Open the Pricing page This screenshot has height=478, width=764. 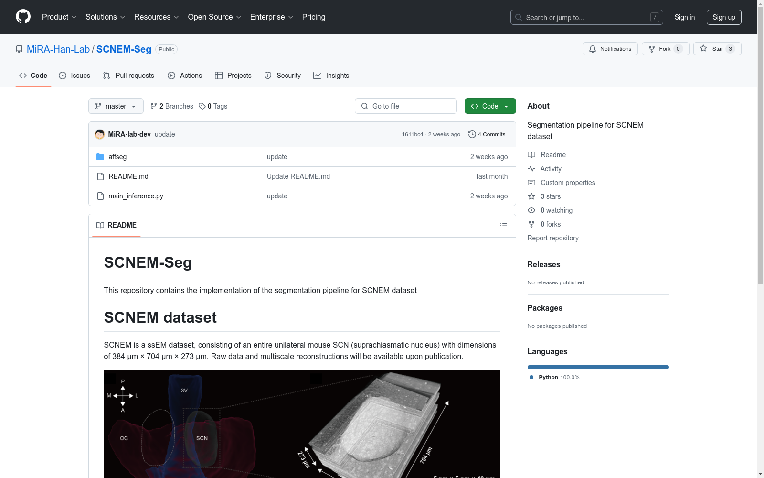tap(314, 17)
